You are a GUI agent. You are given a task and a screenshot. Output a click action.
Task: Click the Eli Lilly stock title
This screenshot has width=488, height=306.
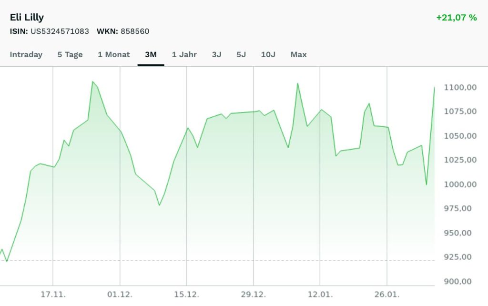click(27, 17)
